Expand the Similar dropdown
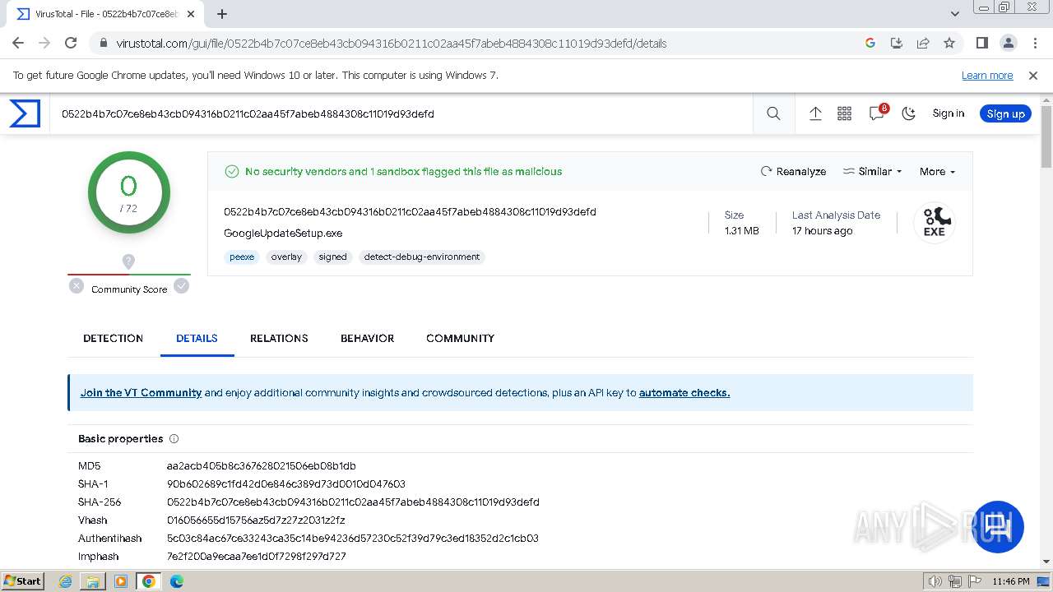The height and width of the screenshot is (592, 1053). pyautogui.click(x=873, y=172)
